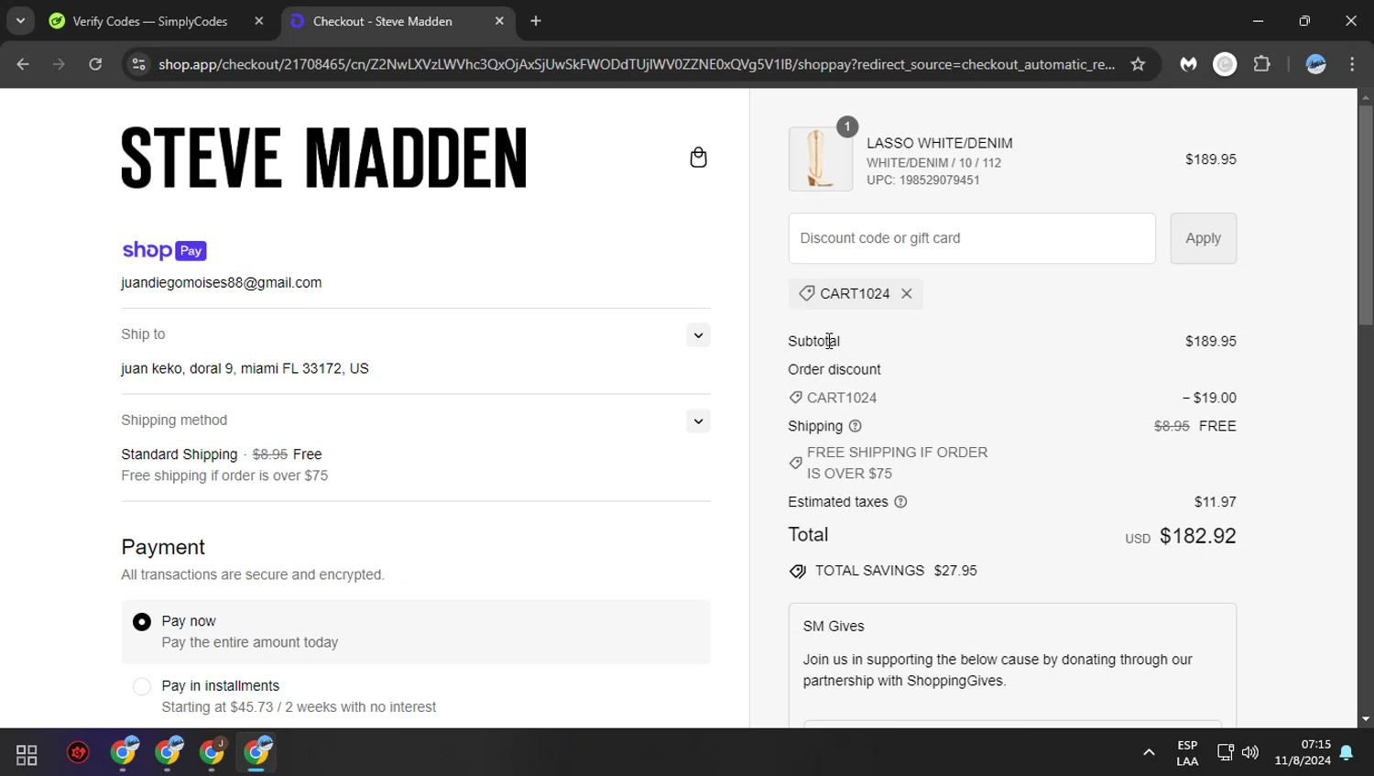Select the Pay in installments option
Screen dimensions: 1374x776
tap(142, 686)
